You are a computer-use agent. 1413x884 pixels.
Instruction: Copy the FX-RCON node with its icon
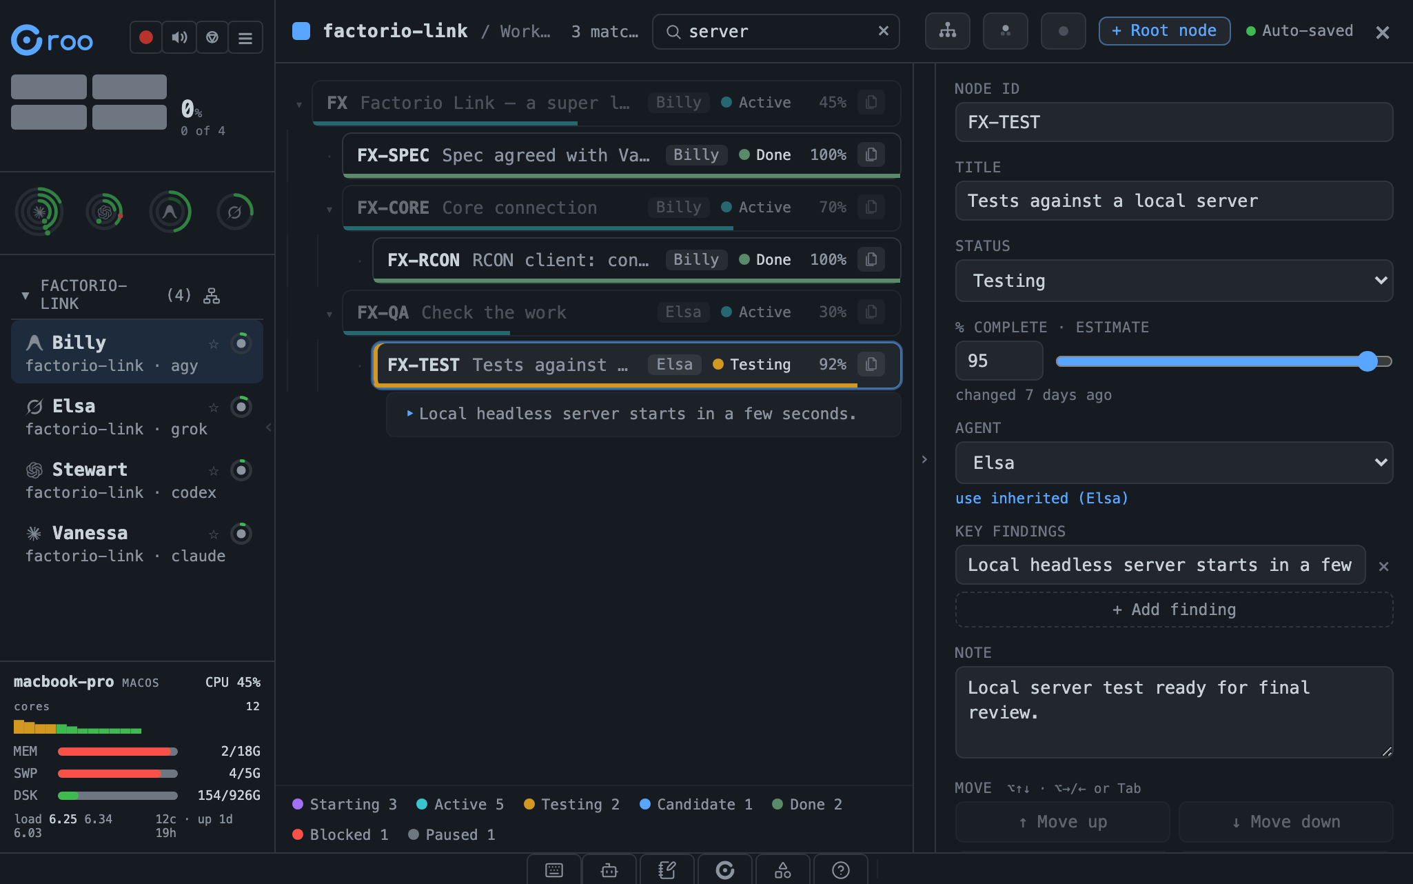871,259
